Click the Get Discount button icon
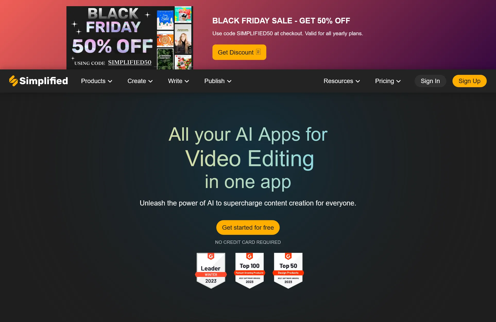 (x=259, y=52)
